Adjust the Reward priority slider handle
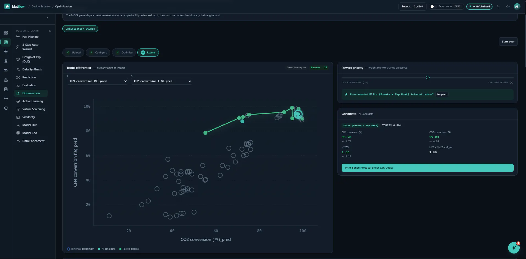This screenshot has height=259, width=526. pyautogui.click(x=428, y=78)
